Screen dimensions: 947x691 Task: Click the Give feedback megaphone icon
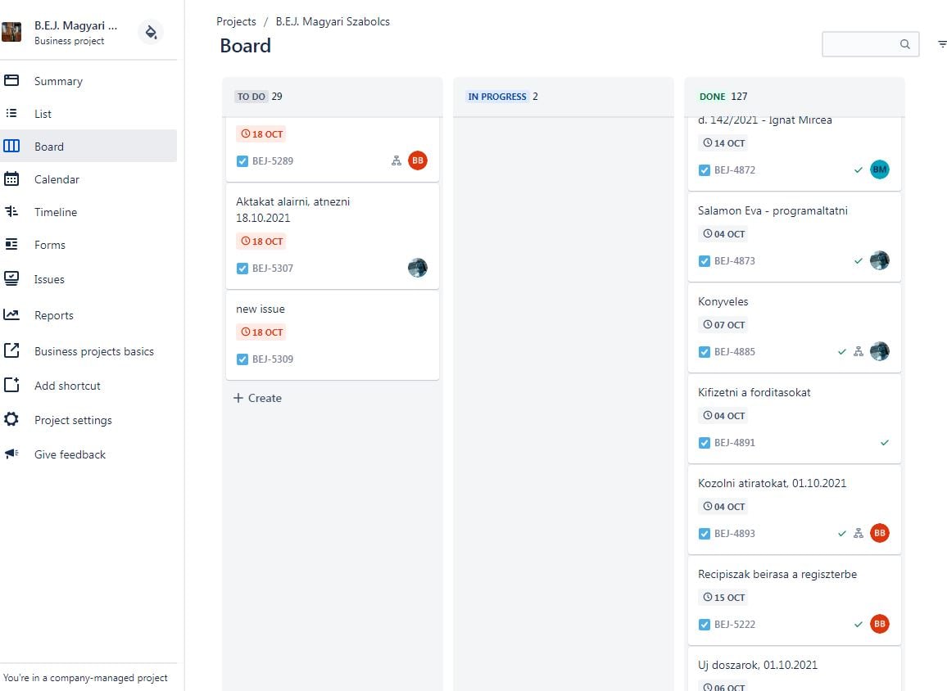11,454
